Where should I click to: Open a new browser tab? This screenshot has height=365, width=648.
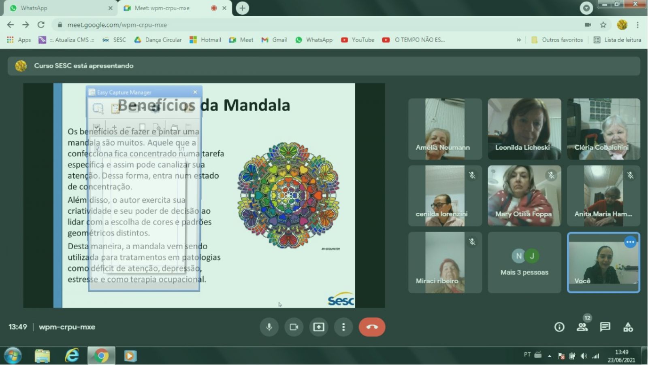pyautogui.click(x=242, y=8)
